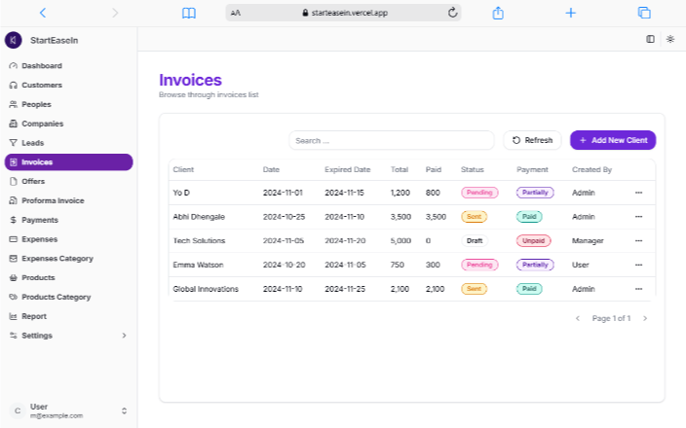The image size is (686, 428).
Task: Click the StartEaseIn logo icon
Action: tap(14, 40)
